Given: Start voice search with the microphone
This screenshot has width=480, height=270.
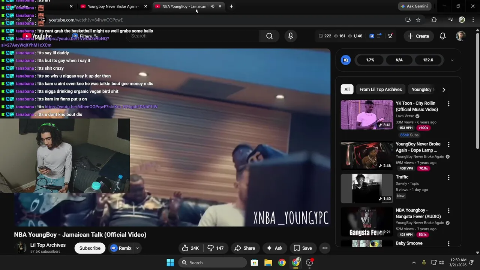Looking at the screenshot, I should 291,36.
